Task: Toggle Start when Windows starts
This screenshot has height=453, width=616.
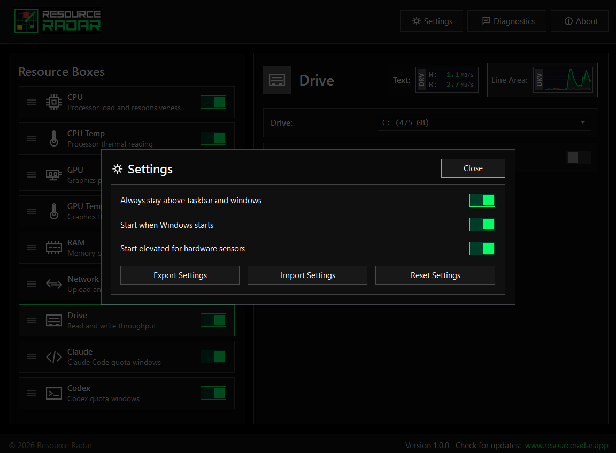Action: click(482, 224)
